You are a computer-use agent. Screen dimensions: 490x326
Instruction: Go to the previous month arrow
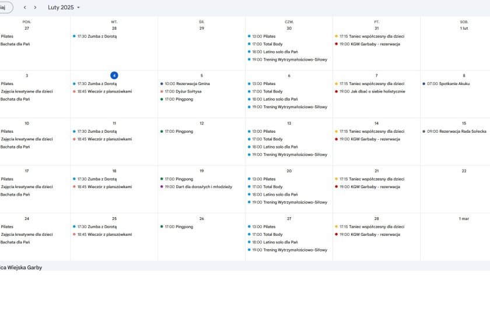pyautogui.click(x=24, y=8)
